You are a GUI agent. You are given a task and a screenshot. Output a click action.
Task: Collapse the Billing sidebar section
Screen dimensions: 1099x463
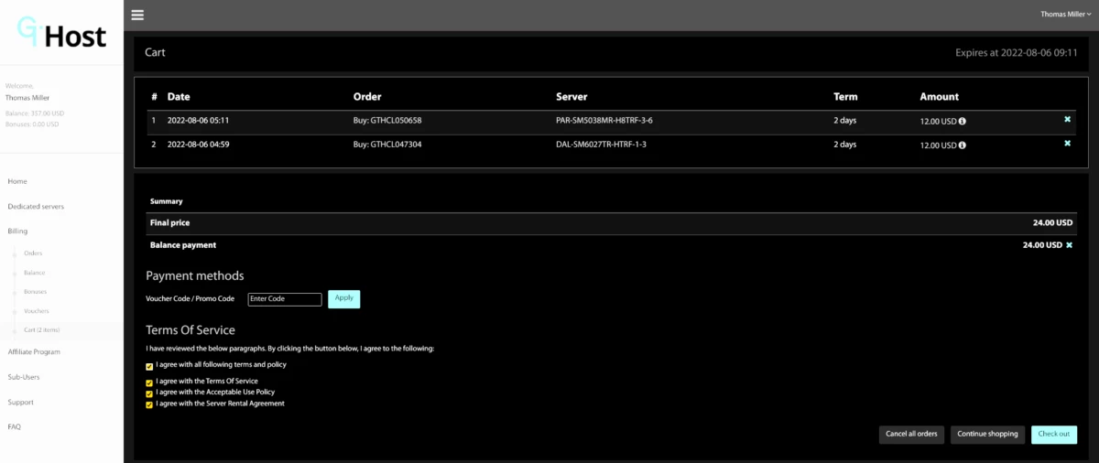coord(18,231)
